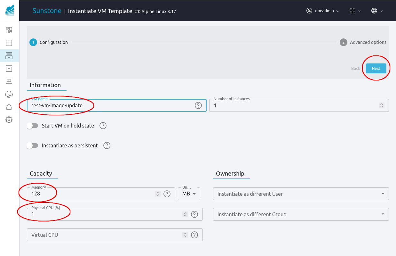396x256 pixels.
Task: Click help icon next to Physical CPU
Action: [x=194, y=214]
